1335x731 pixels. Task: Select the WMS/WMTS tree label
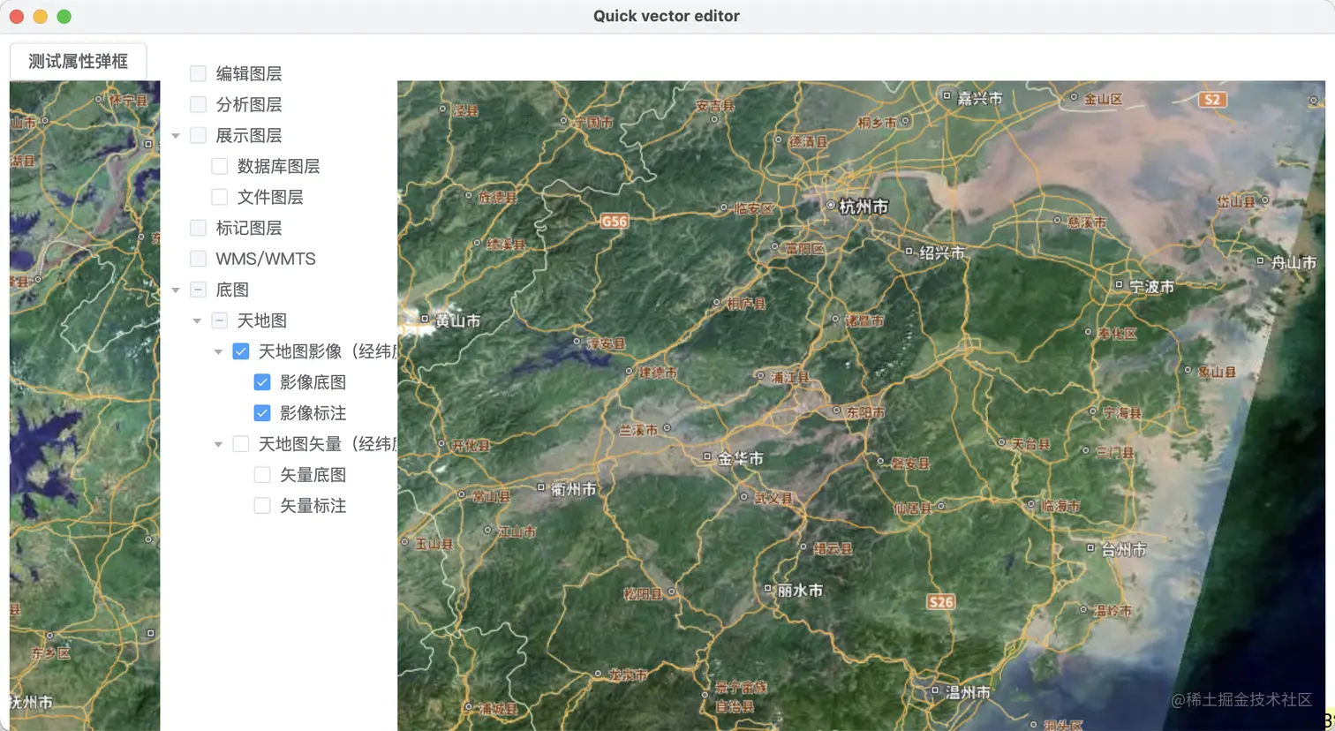(266, 259)
